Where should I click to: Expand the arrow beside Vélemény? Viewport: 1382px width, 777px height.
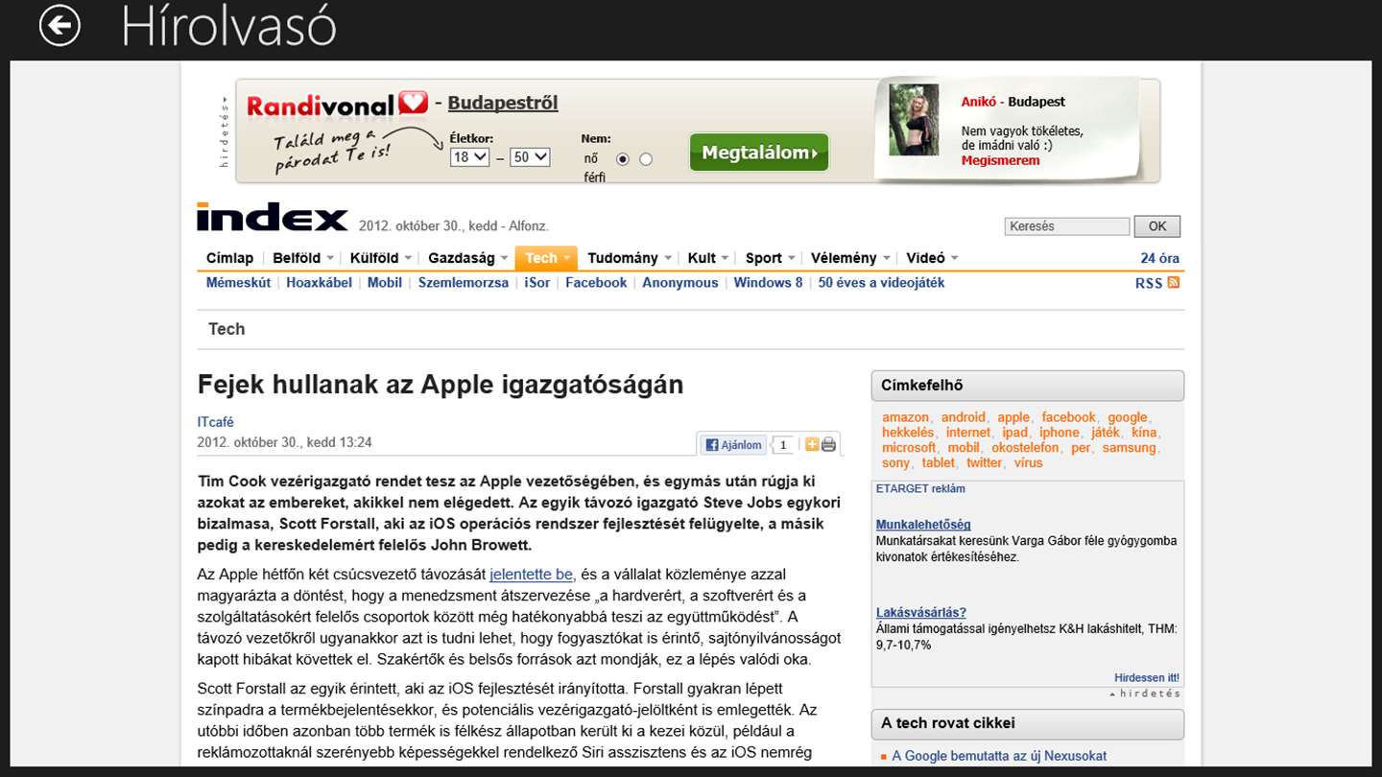[887, 258]
